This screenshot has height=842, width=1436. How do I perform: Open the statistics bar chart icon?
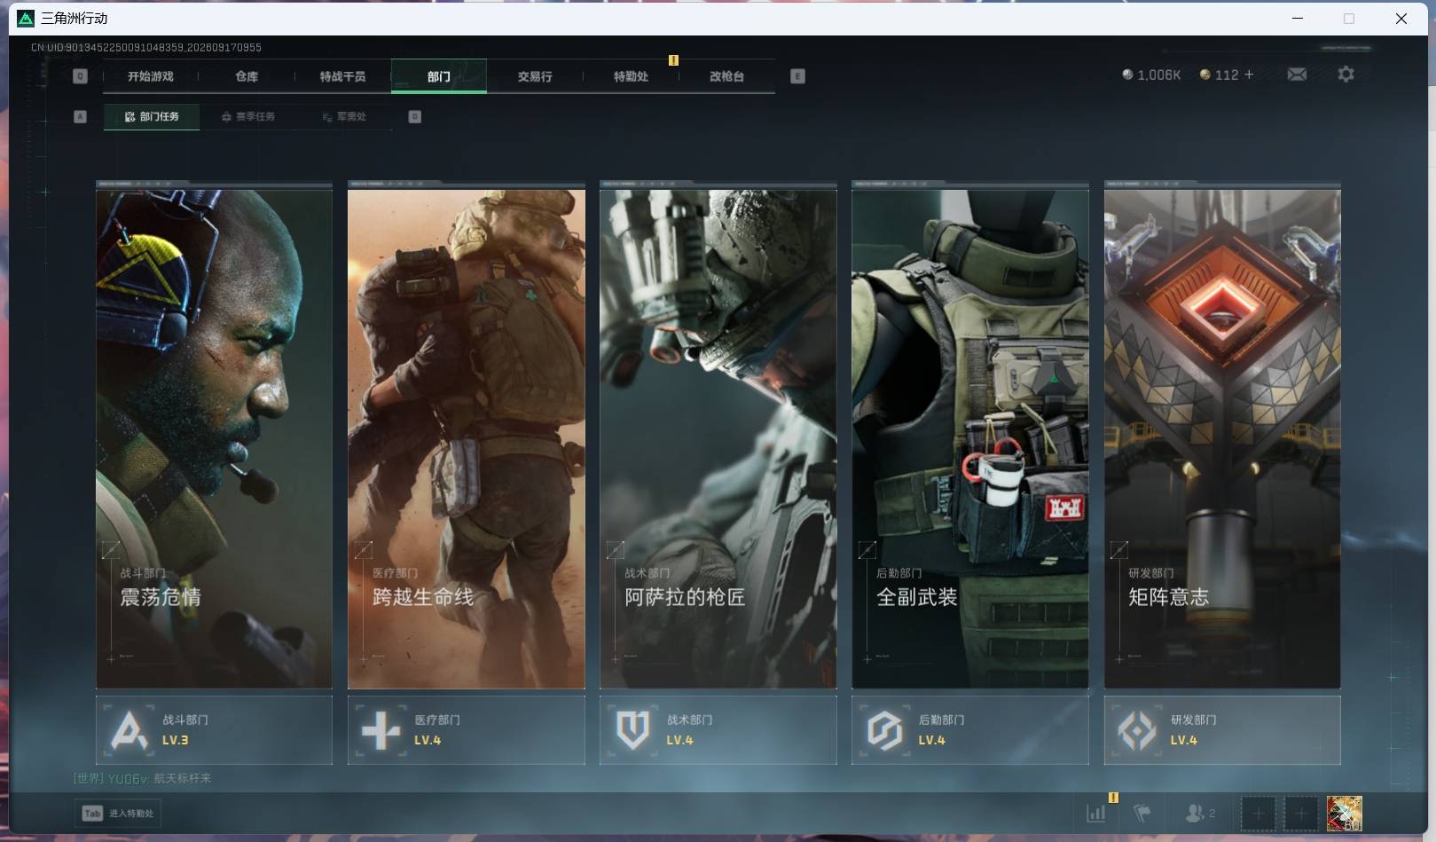tap(1096, 813)
